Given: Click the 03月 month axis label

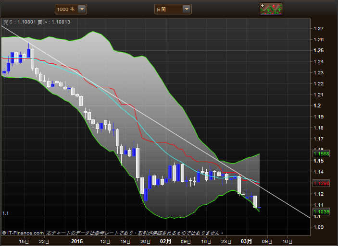Looking at the screenshot, I should 246,241.
